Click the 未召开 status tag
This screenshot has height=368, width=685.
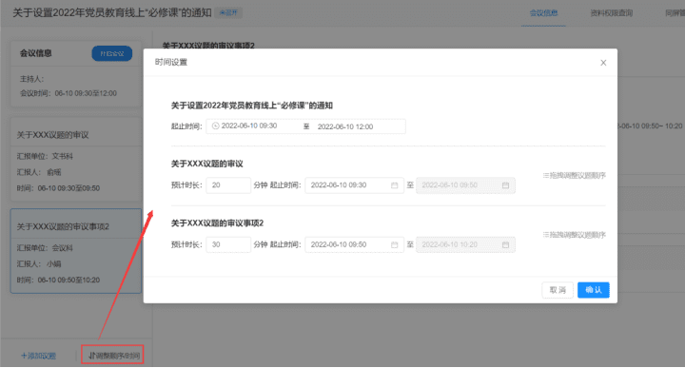point(228,13)
